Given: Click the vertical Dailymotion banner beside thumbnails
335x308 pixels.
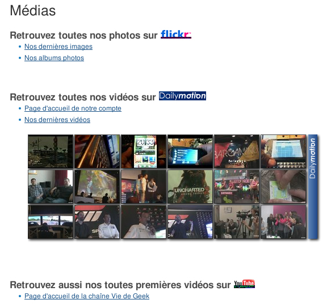Looking at the screenshot, I should click(x=313, y=187).
